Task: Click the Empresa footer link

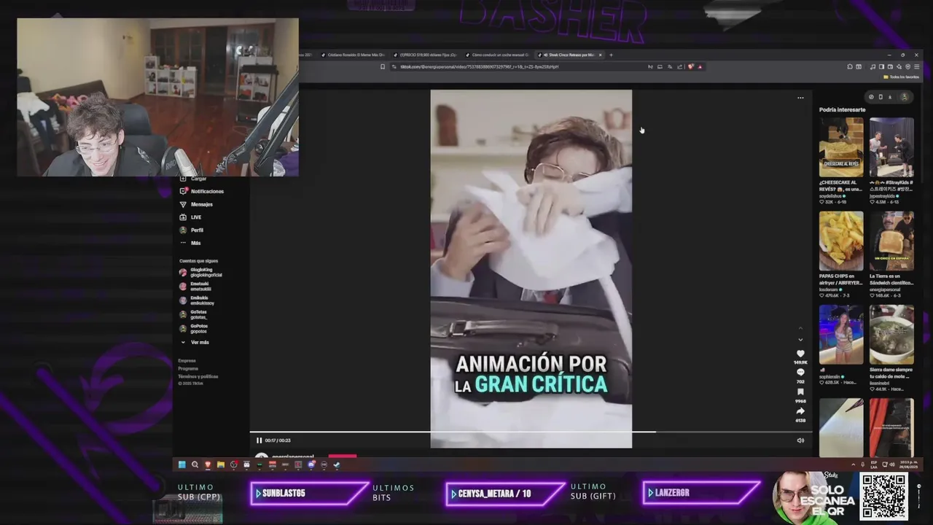Action: point(187,360)
